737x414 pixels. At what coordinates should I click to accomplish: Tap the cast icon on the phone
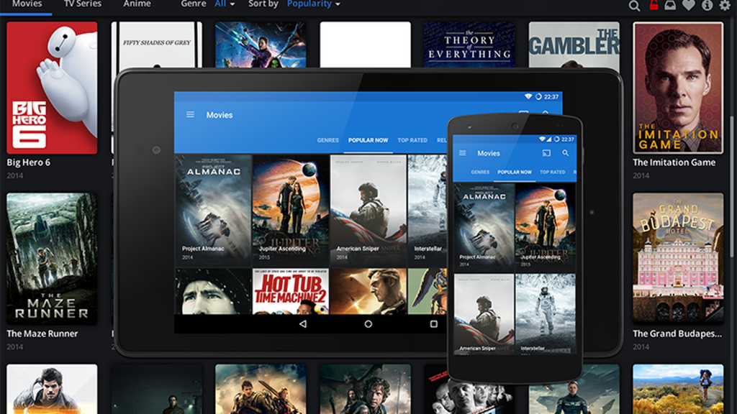coord(546,153)
